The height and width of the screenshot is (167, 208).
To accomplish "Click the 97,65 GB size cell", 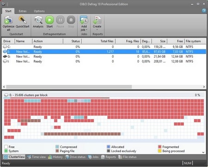I will (159, 52).
